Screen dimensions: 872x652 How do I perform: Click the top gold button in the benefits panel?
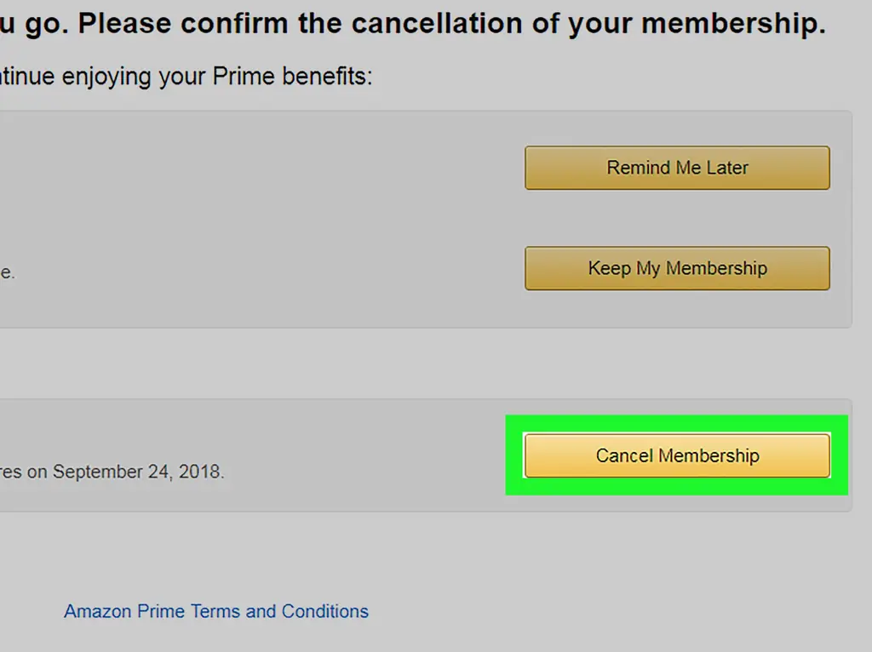pyautogui.click(x=677, y=168)
